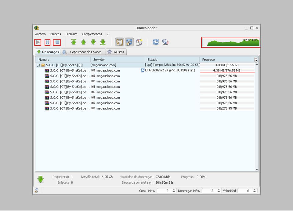Viewport: 293px width, 219px height.
Task: Click the progress bar 0 B/275.95 MB
Action: tap(227, 108)
